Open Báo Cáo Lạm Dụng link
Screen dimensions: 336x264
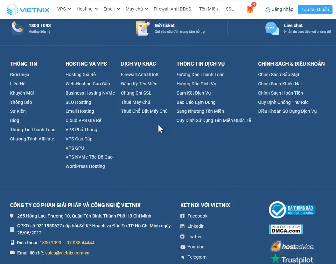coord(196,102)
